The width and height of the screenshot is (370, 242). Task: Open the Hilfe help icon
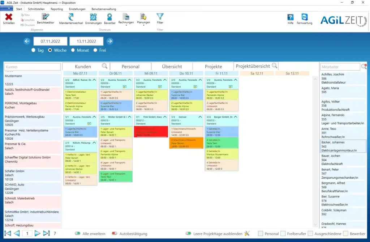pyautogui.click(x=291, y=17)
